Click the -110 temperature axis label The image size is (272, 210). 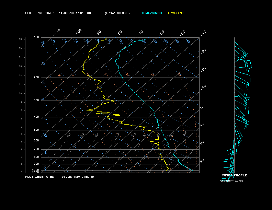tap(57, 31)
